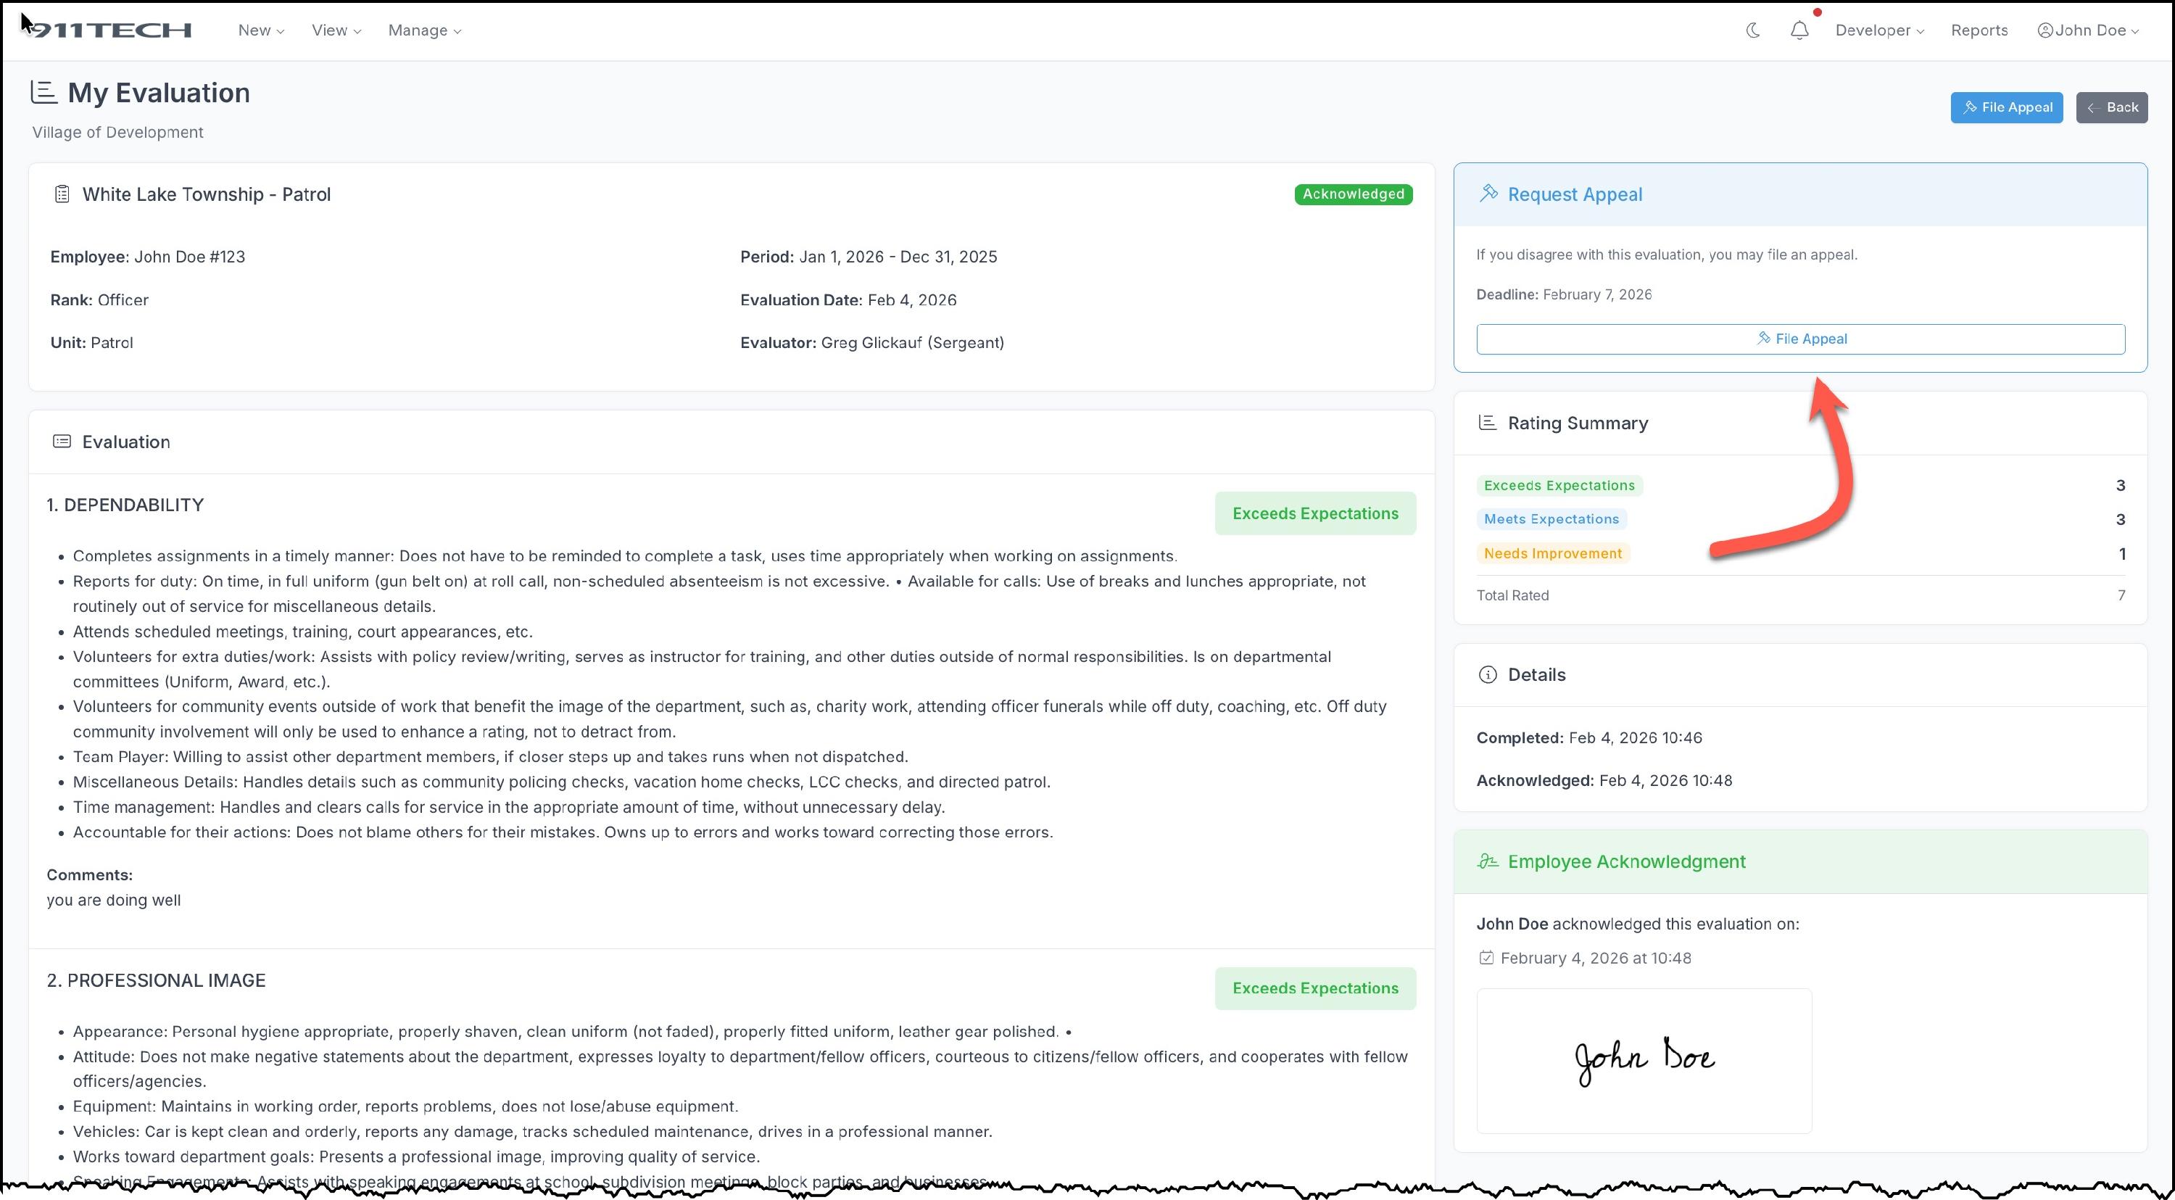Click the gavel icon in Request Appeal header

1488,194
